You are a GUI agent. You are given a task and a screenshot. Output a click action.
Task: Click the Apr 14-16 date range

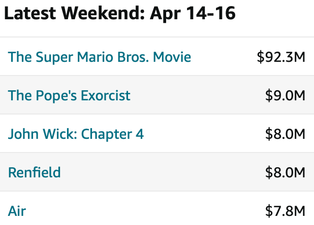[193, 14]
